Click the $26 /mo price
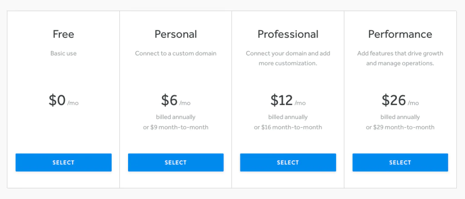The height and width of the screenshot is (199, 465). [x=400, y=100]
